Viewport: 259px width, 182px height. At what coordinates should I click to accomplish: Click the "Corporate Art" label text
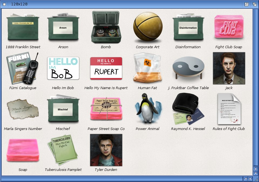147,47
